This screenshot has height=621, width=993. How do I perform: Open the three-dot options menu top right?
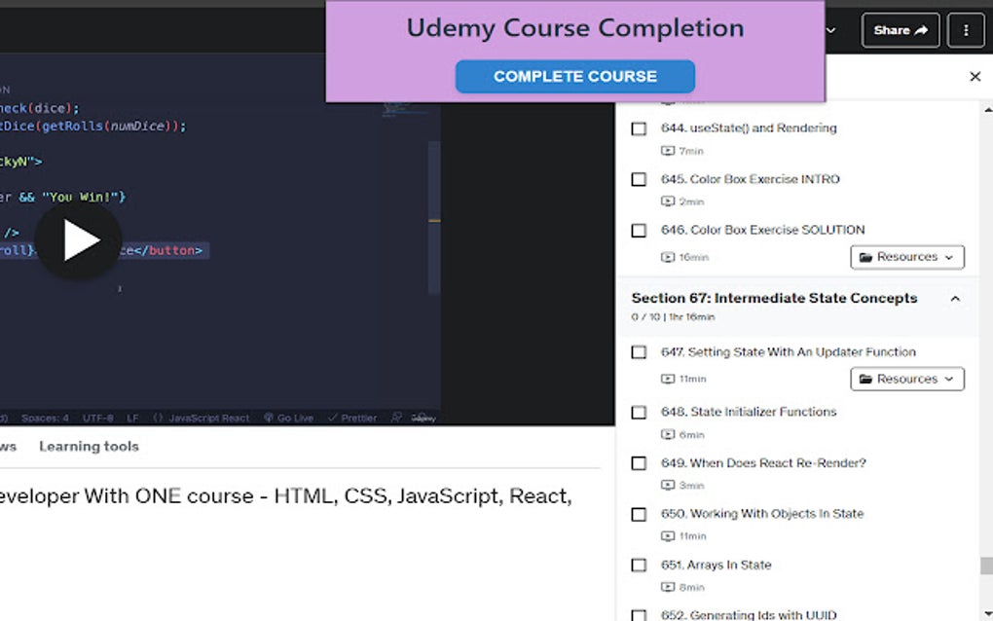tap(965, 30)
